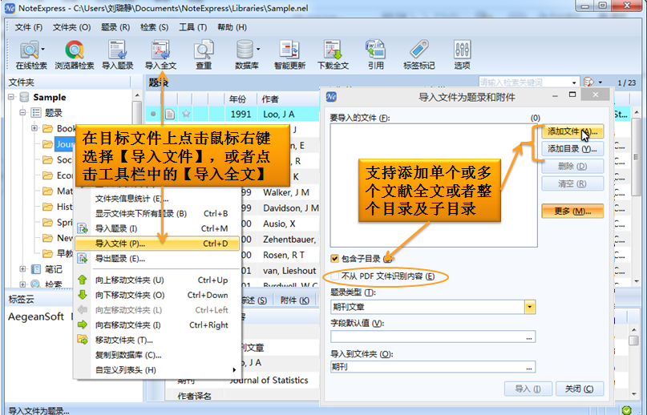The height and width of the screenshot is (415, 647).
Task: Toggle the 包含子目录 checkbox
Action: click(334, 259)
